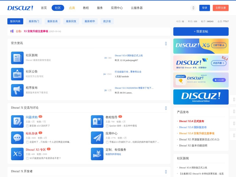Collapse the Discuz! X 交流与讨论 section
This screenshot has height=177, width=236.
[x=166, y=108]
